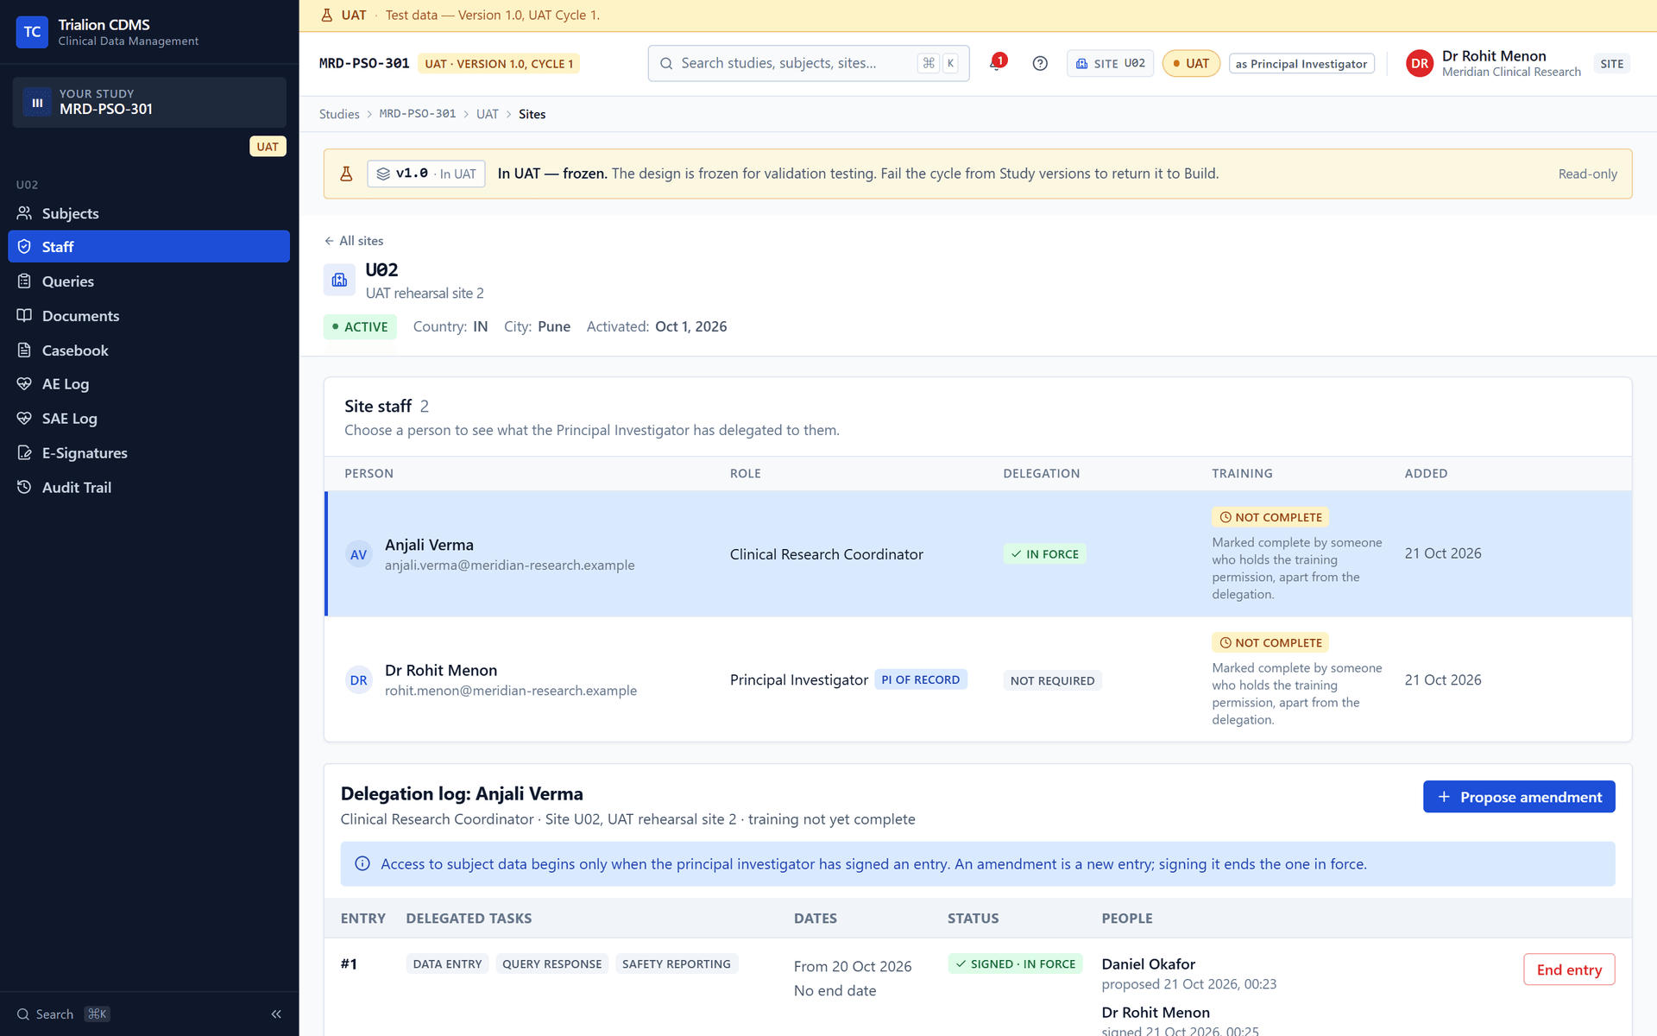Open Queries in sidebar

pyautogui.click(x=148, y=281)
